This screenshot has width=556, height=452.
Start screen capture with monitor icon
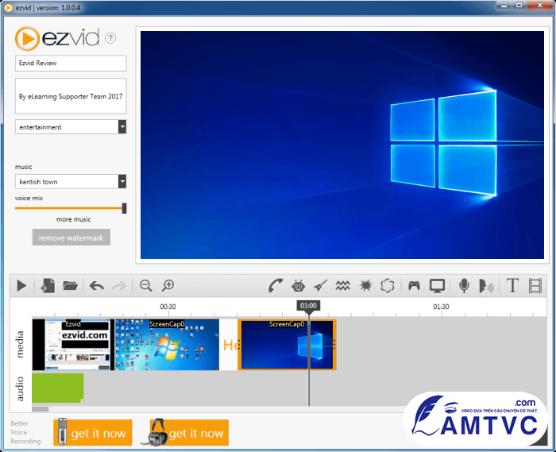437,286
